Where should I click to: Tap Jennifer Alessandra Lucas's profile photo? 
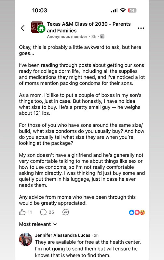[x=26, y=239]
